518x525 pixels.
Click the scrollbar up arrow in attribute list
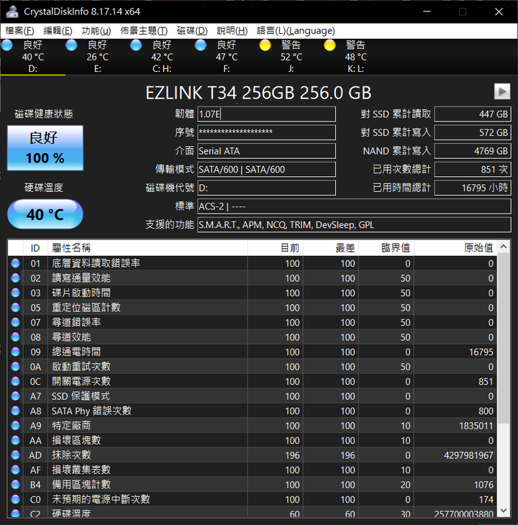pyautogui.click(x=504, y=247)
